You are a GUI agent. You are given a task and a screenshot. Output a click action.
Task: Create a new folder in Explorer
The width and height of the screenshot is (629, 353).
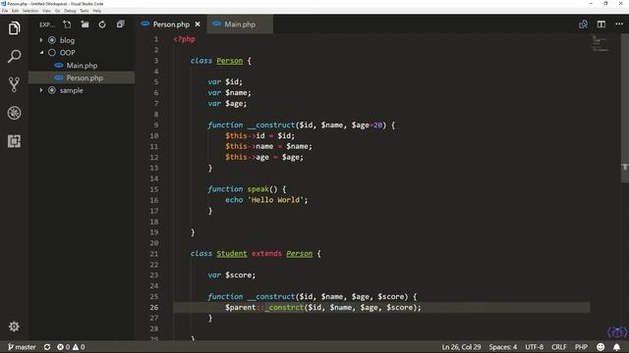pyautogui.click(x=85, y=25)
